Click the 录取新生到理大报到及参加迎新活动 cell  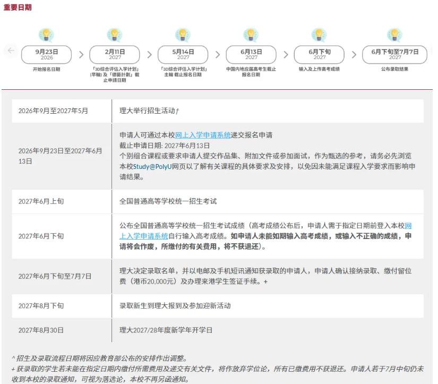click(268, 306)
